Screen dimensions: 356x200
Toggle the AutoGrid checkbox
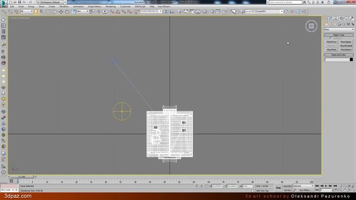pos(331,38)
